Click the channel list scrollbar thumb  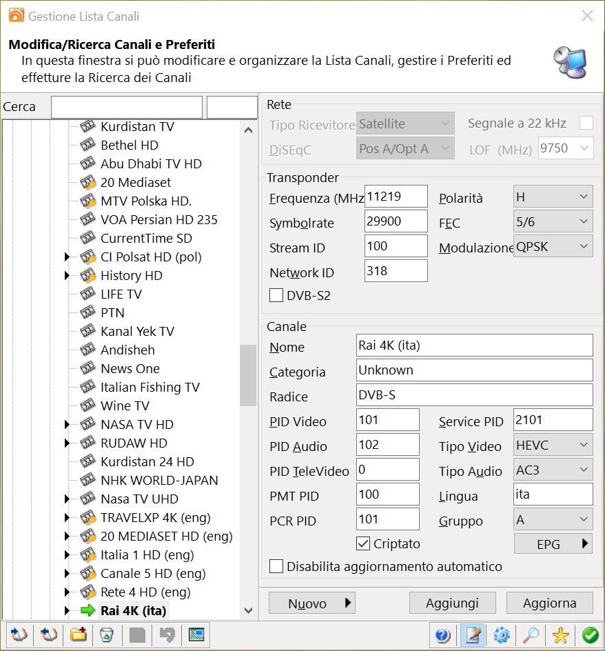[248, 375]
